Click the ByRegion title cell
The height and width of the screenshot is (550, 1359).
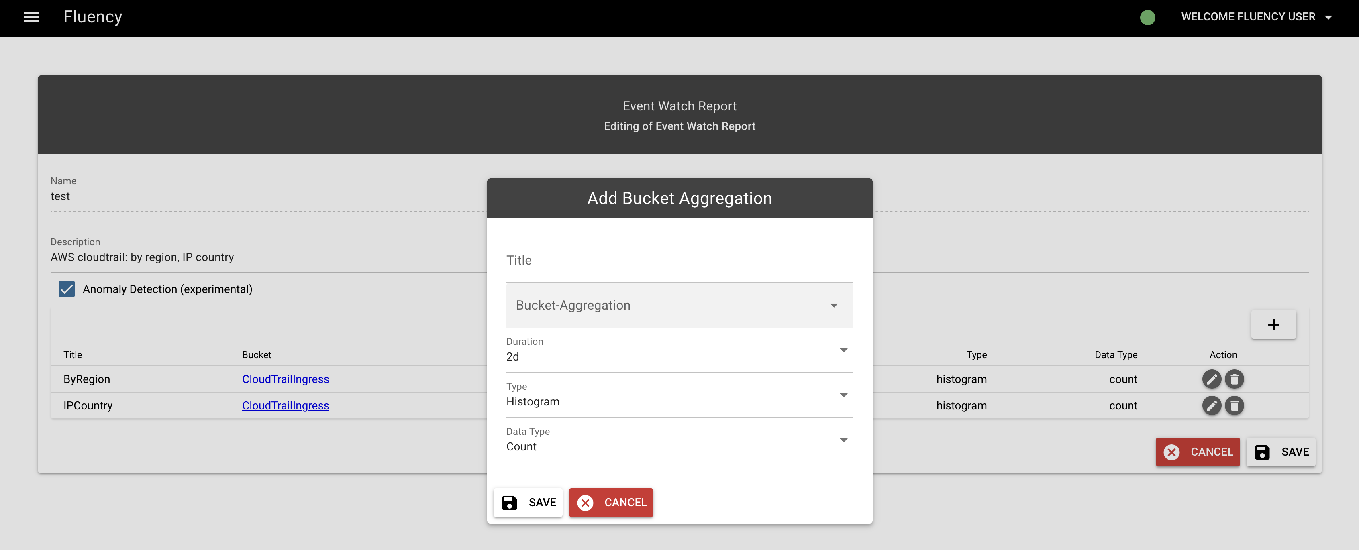87,379
